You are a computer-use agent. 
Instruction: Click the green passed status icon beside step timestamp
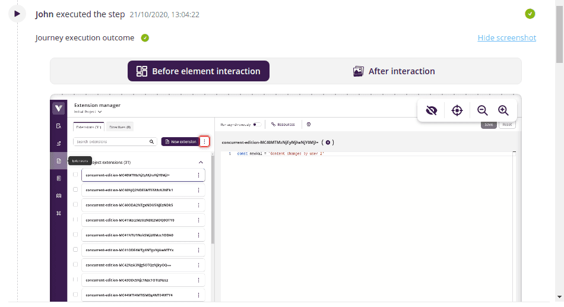(x=530, y=14)
